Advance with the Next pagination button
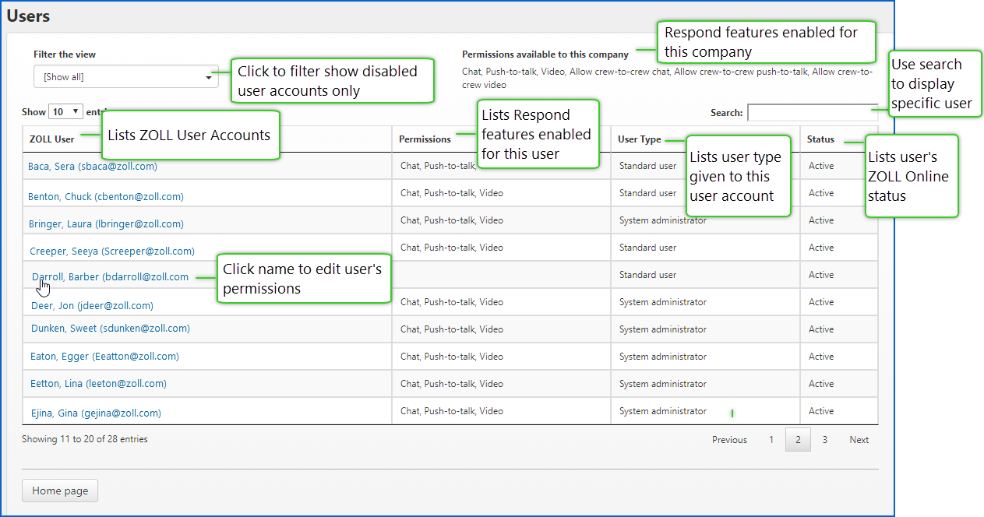The width and height of the screenshot is (984, 517). click(x=859, y=440)
